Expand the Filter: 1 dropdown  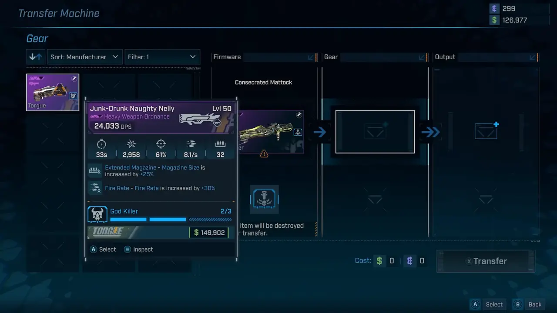coord(162,57)
